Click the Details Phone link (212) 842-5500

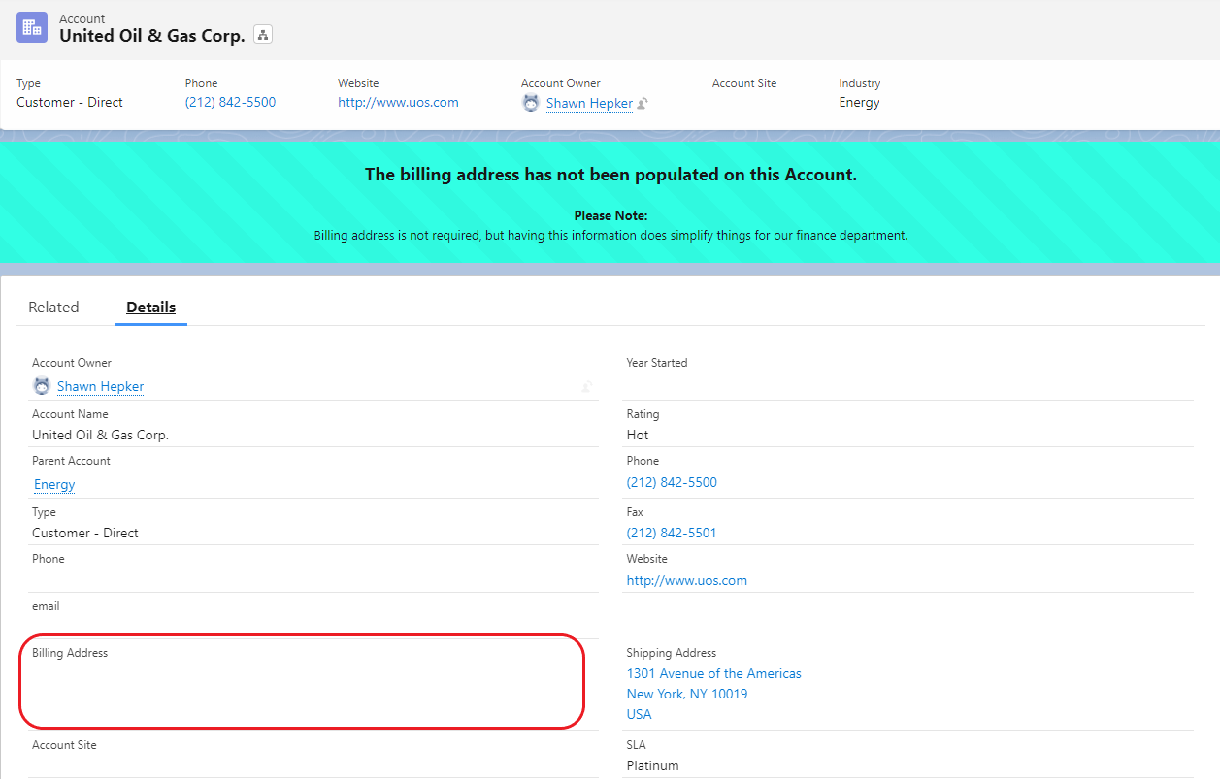tap(672, 482)
